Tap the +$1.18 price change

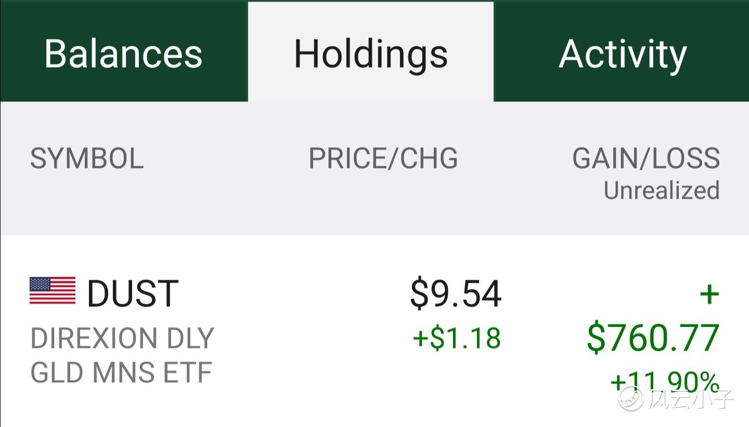457,338
